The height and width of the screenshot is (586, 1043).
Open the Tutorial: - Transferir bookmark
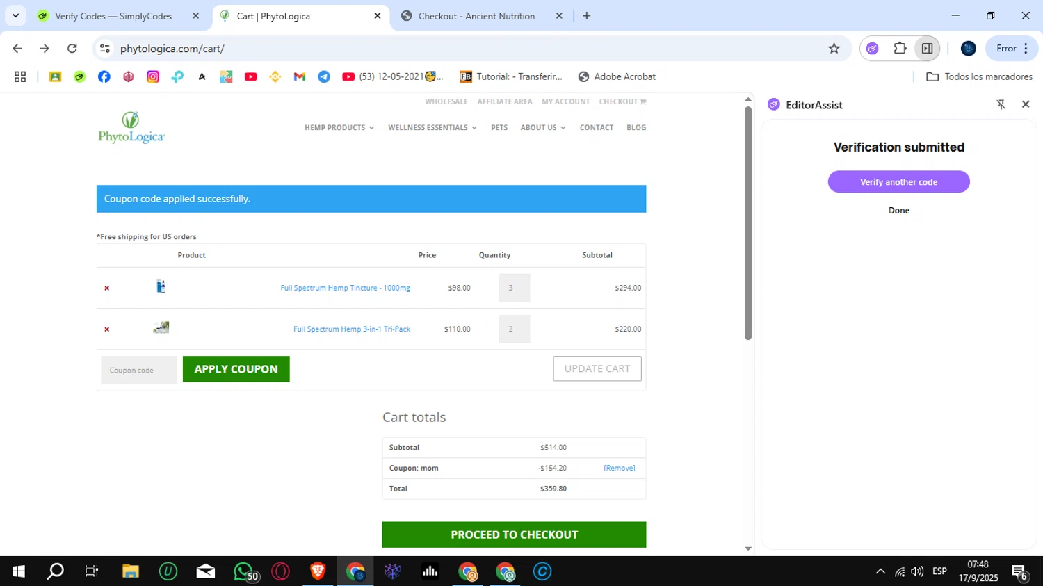(x=511, y=77)
